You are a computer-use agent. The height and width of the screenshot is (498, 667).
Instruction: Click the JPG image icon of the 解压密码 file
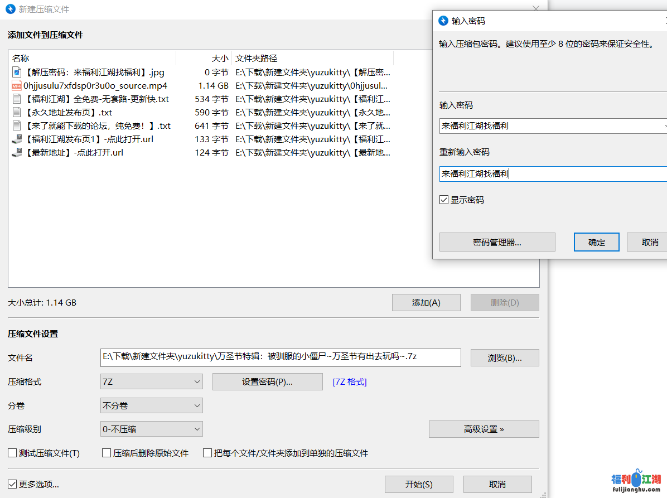coord(16,72)
